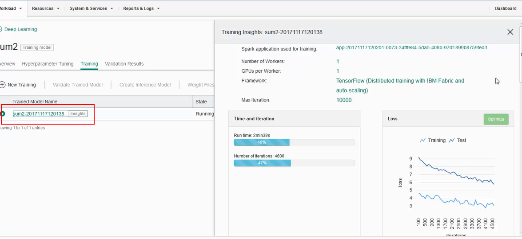Click the Run time progress bar
This screenshot has height=239, width=522.
pyautogui.click(x=294, y=142)
